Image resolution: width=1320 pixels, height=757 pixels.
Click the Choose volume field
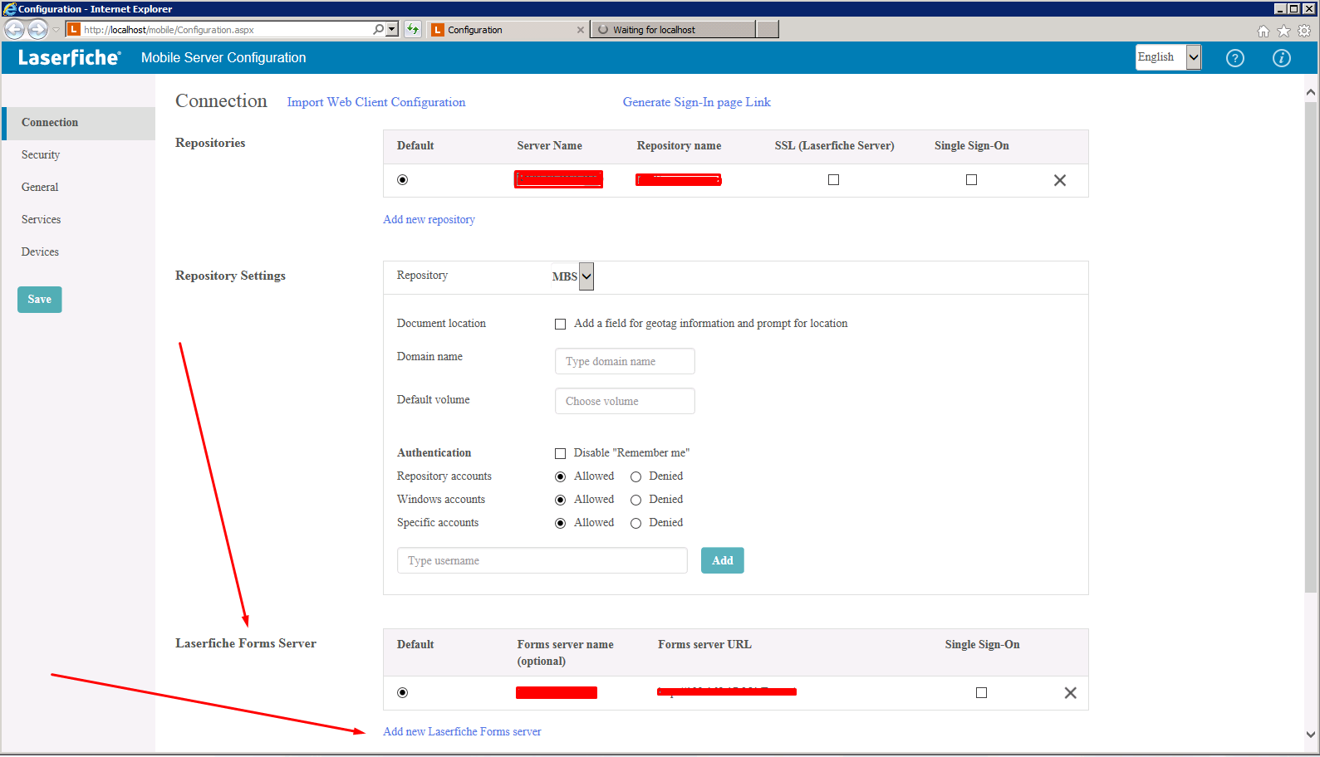point(625,402)
